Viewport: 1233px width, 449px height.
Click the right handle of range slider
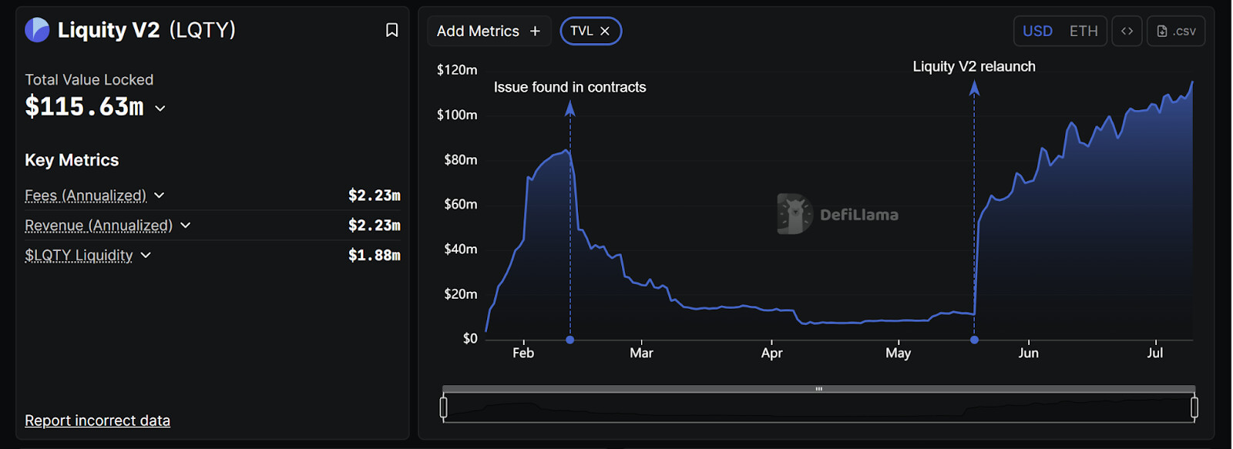tap(1194, 407)
